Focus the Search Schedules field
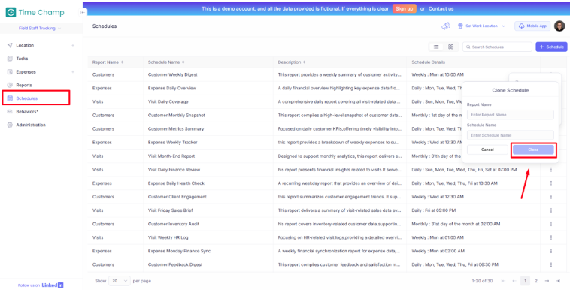Screen dimensions: 570x293 pos(497,47)
